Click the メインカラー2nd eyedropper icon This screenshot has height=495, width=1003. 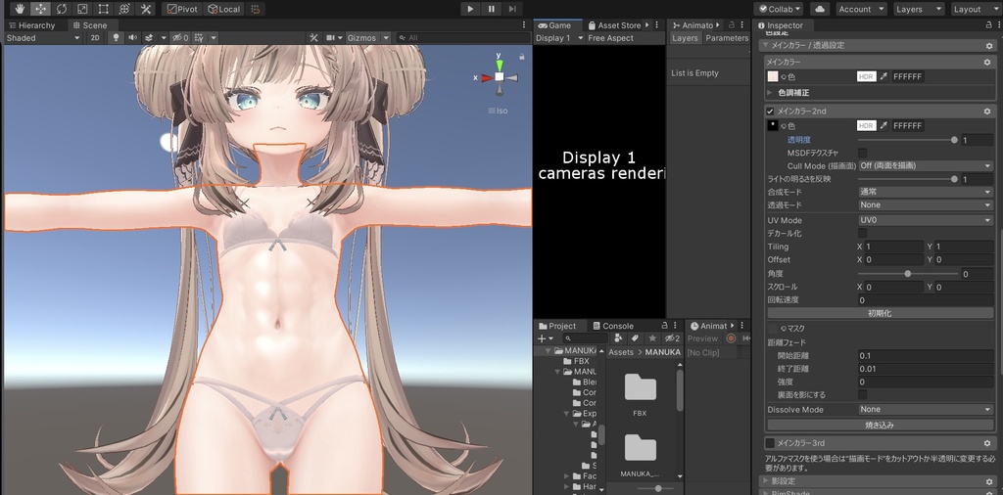tap(884, 126)
